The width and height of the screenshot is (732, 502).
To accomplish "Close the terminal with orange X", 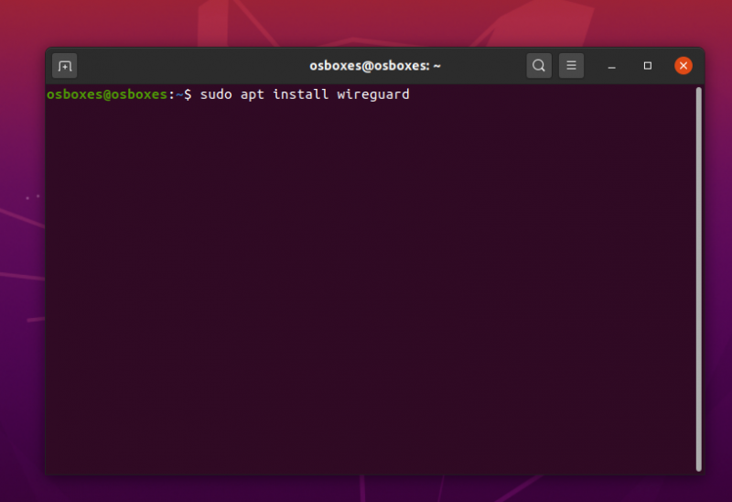I will [684, 66].
